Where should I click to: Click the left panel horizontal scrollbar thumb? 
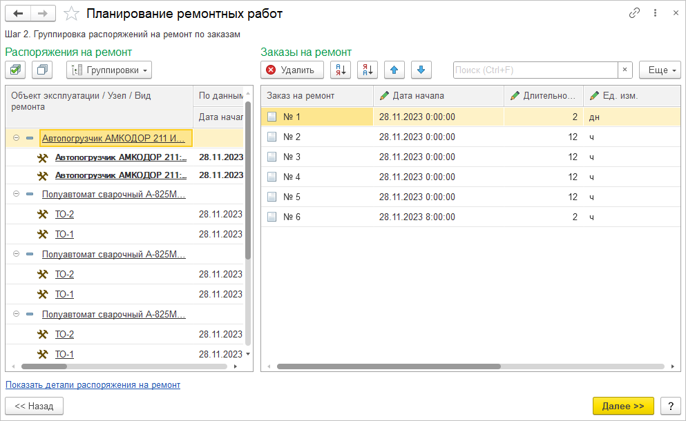[44, 366]
